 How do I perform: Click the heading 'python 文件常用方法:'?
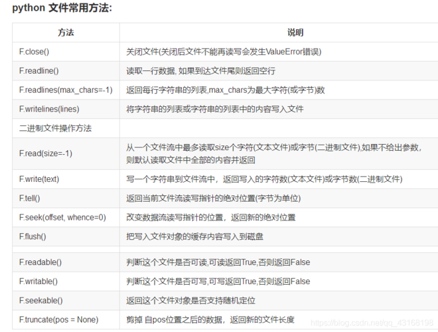(x=62, y=7)
